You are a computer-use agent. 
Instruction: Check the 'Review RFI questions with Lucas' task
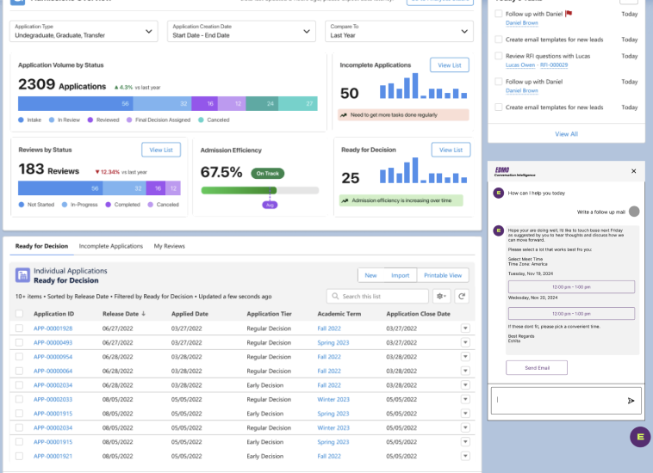(x=499, y=56)
